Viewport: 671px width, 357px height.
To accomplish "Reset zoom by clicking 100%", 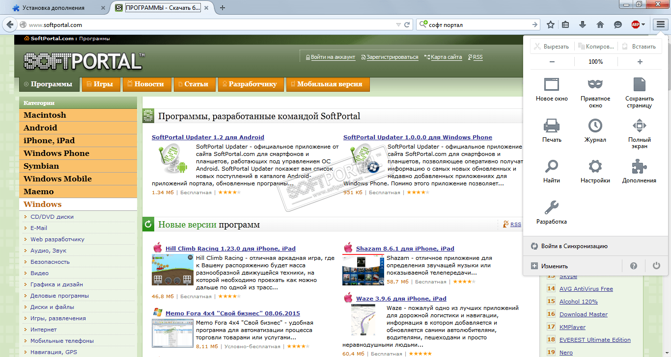I will (596, 62).
